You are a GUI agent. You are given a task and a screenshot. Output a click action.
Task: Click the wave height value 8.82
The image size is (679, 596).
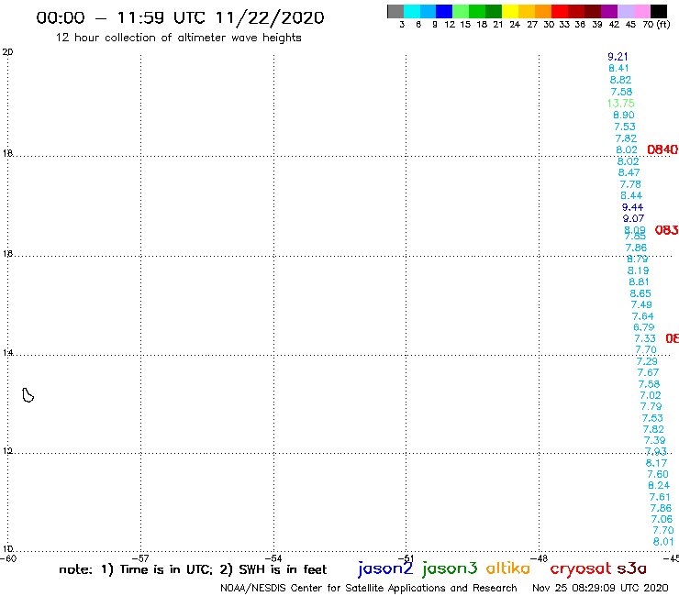click(620, 80)
